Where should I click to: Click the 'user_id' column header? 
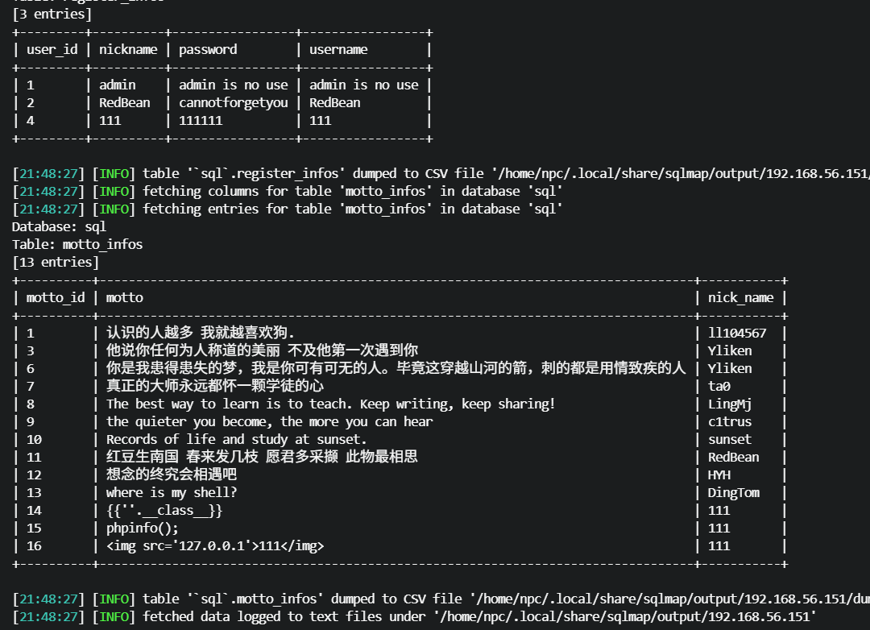[52, 50]
